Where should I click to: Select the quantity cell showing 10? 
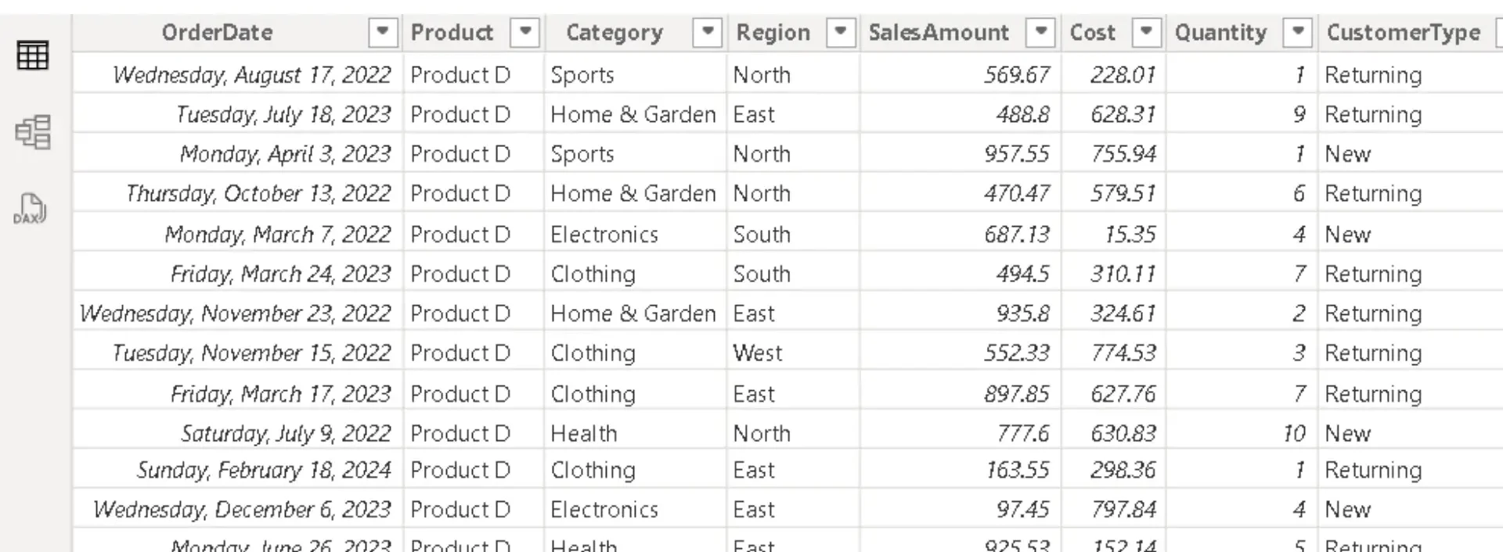[x=1293, y=433]
